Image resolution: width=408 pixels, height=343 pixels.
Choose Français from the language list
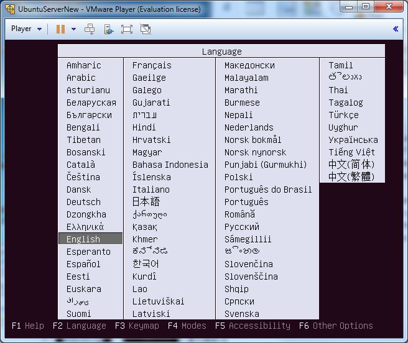coord(152,65)
